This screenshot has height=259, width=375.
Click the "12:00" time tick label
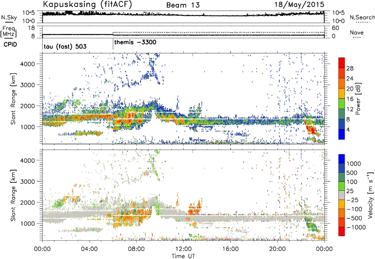tap(183, 249)
